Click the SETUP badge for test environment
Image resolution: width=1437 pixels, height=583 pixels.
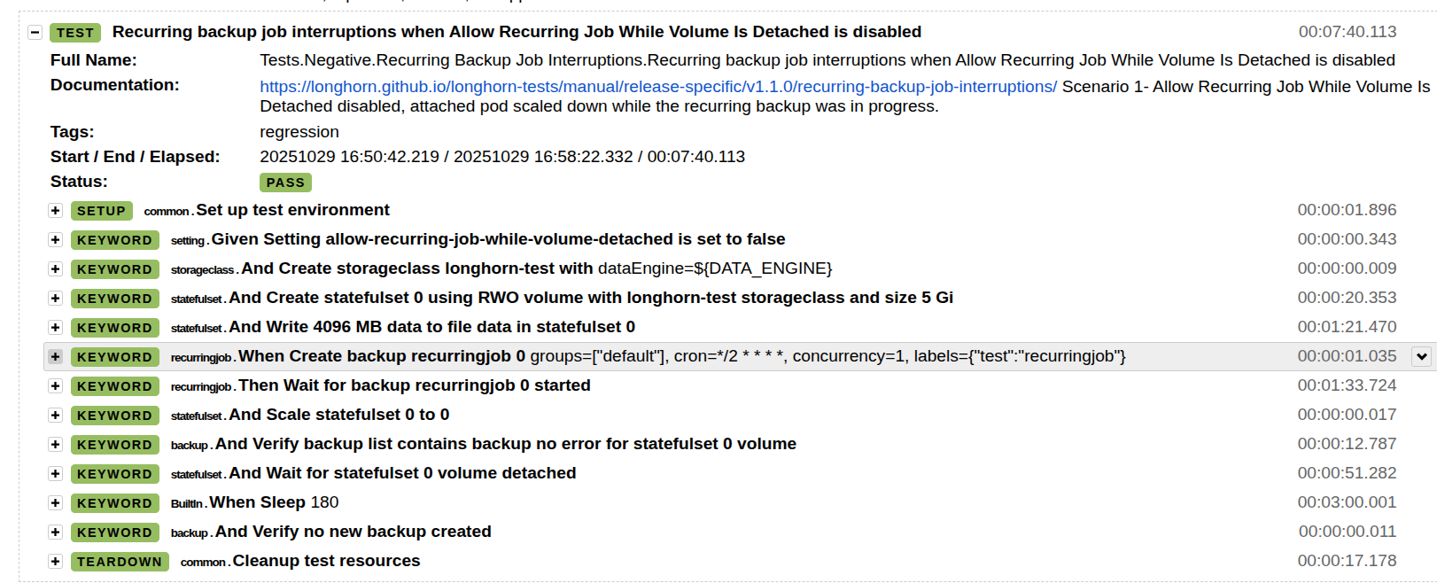tap(101, 211)
